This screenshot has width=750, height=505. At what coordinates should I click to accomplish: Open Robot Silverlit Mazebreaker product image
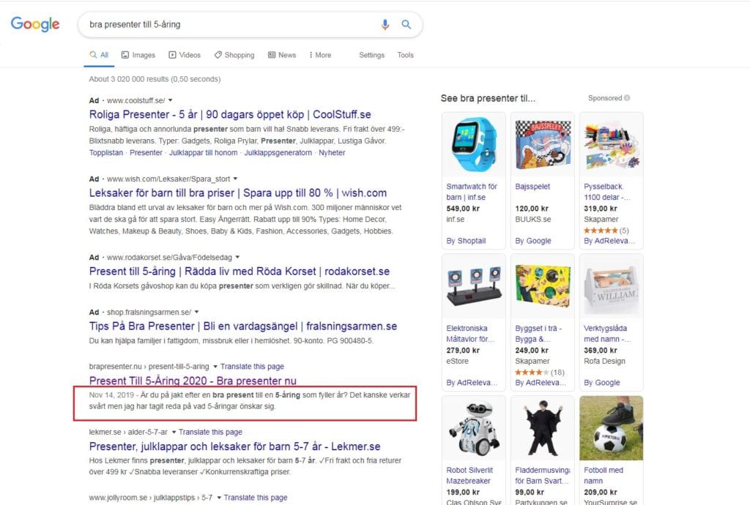point(474,428)
